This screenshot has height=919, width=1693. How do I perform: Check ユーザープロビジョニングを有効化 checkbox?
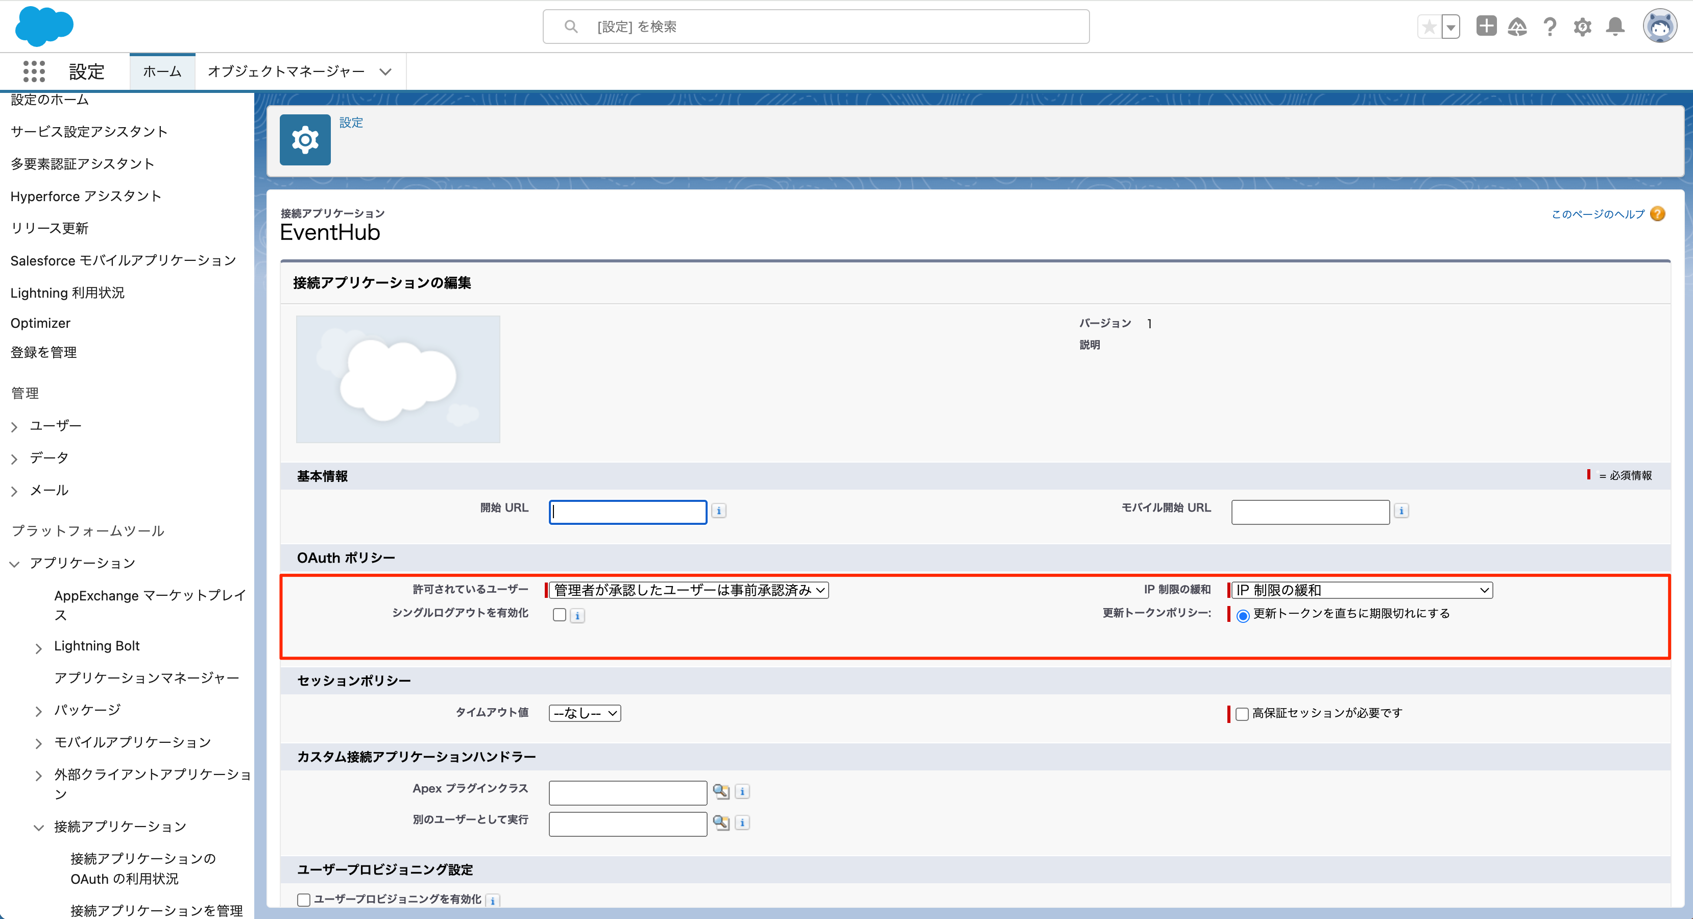[304, 900]
